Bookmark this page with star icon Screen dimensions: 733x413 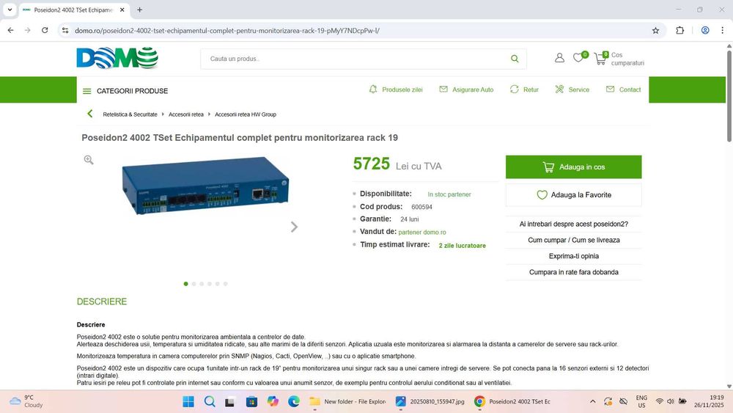pos(655,30)
